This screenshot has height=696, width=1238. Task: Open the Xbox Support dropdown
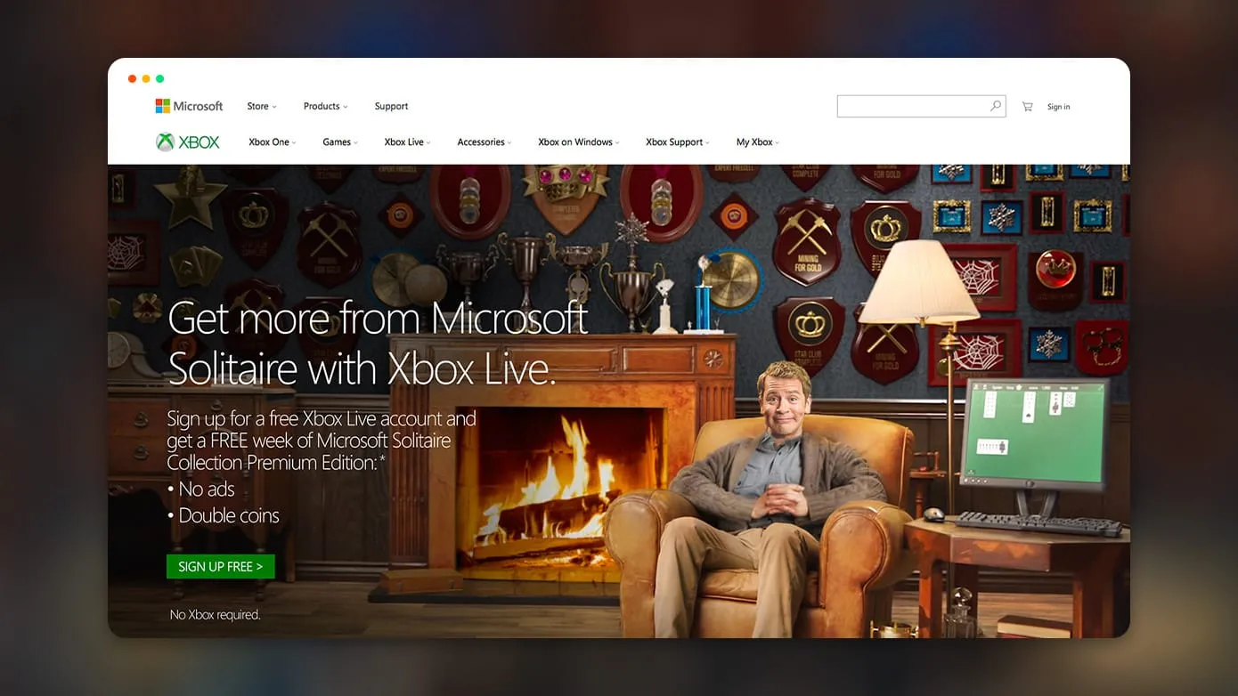coord(674,142)
